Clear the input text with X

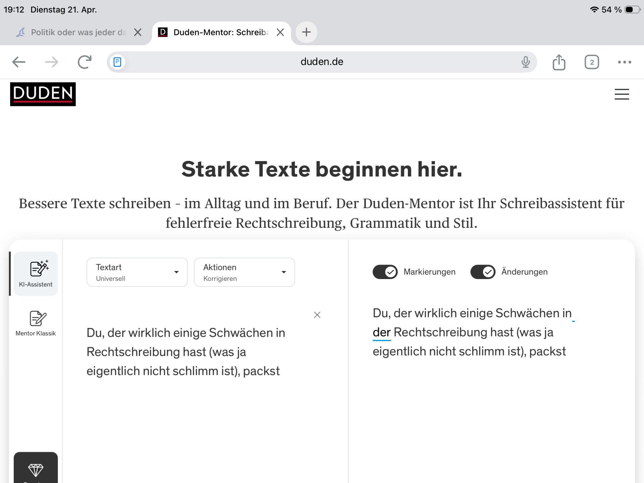point(317,315)
